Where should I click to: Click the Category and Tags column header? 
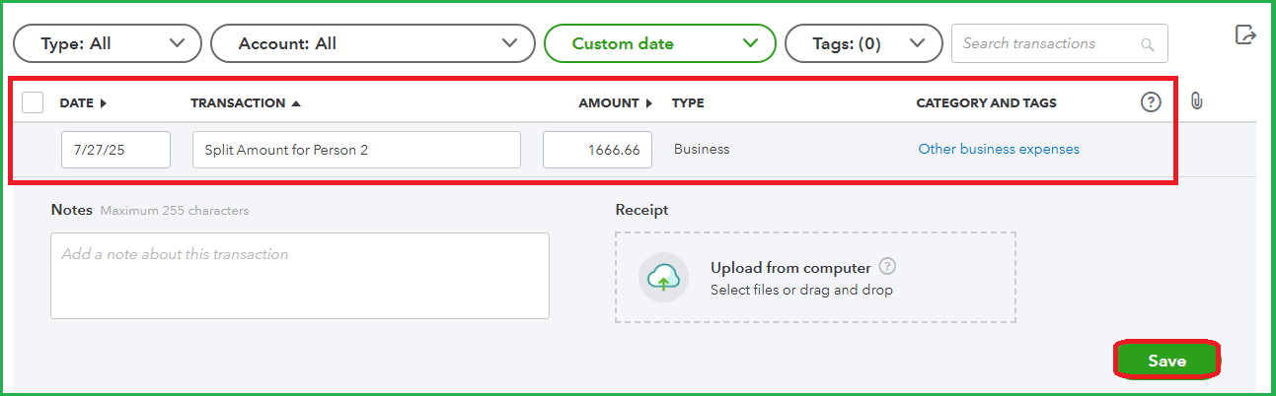point(987,103)
